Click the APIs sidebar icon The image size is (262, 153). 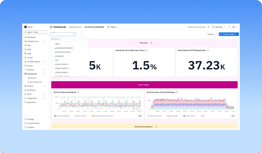25,49
